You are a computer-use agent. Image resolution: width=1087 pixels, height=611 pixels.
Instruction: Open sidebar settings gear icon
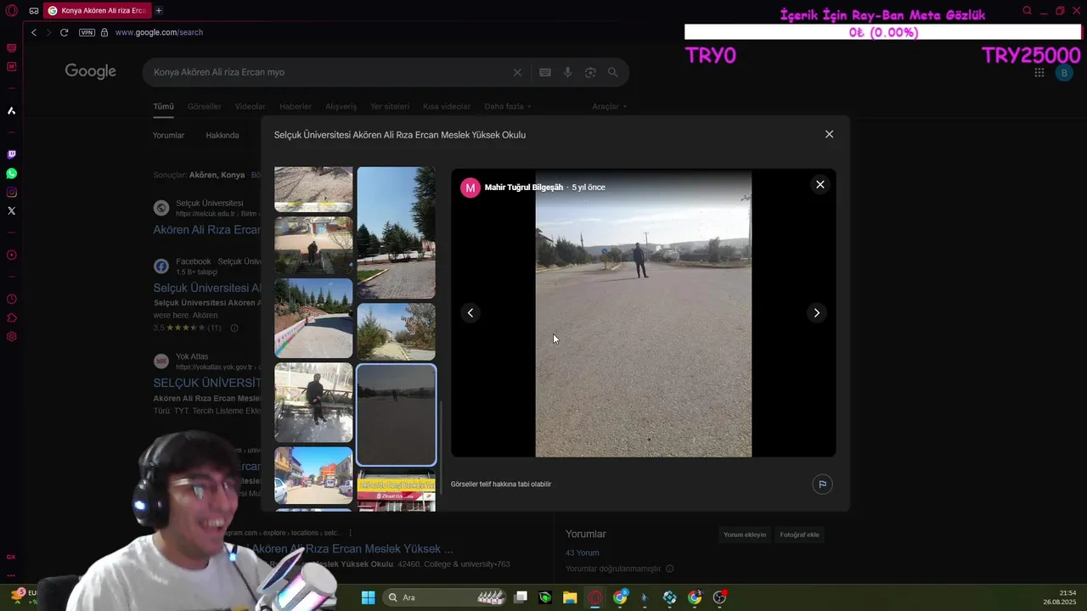tap(11, 336)
